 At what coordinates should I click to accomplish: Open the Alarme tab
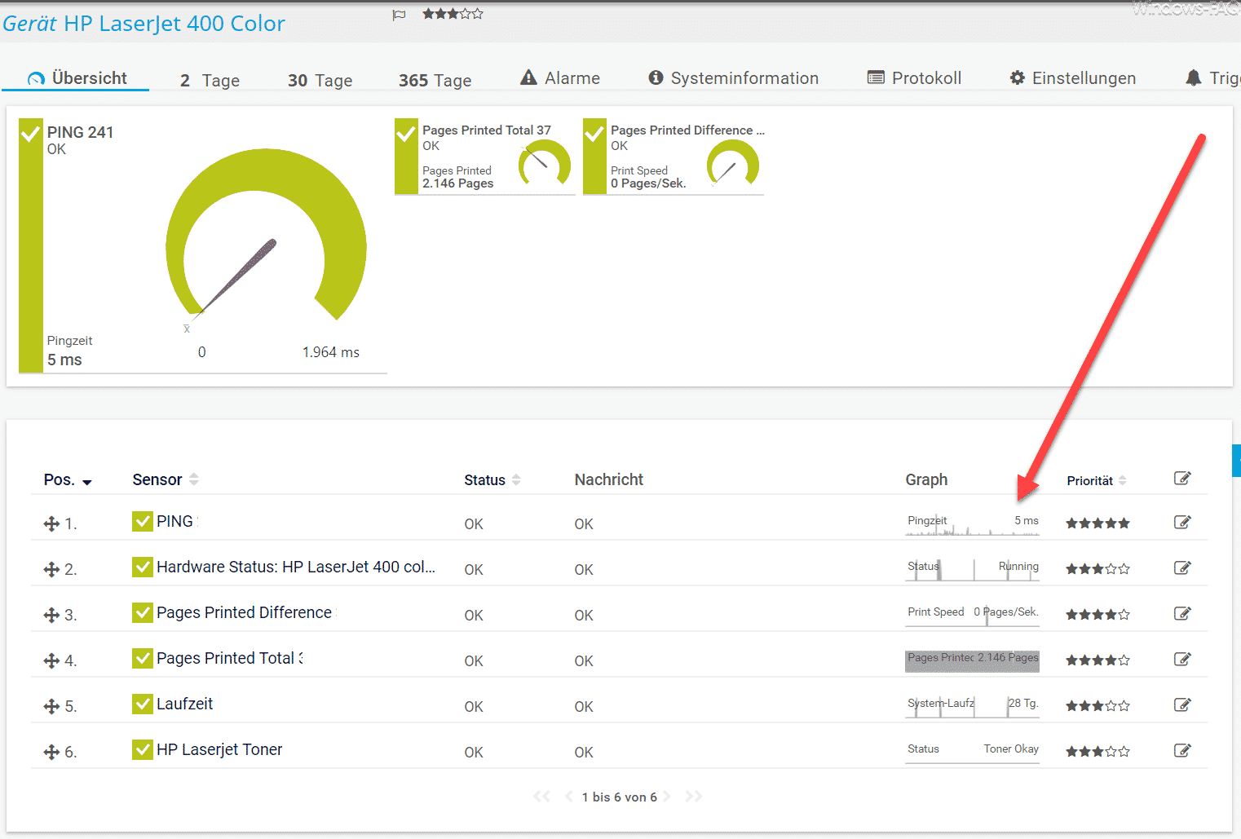pyautogui.click(x=560, y=78)
